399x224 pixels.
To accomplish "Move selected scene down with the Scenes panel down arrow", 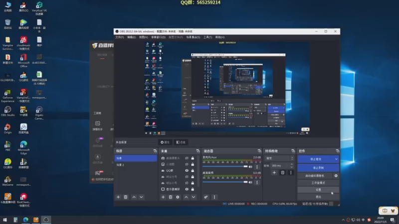I will click(141, 197).
